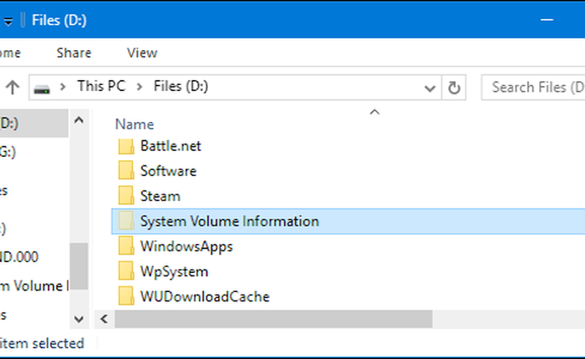Click the 'WpSystem' file name

(174, 272)
